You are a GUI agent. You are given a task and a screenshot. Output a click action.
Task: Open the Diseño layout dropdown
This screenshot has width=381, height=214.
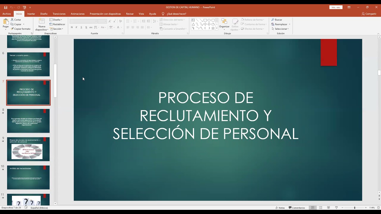pos(56,20)
